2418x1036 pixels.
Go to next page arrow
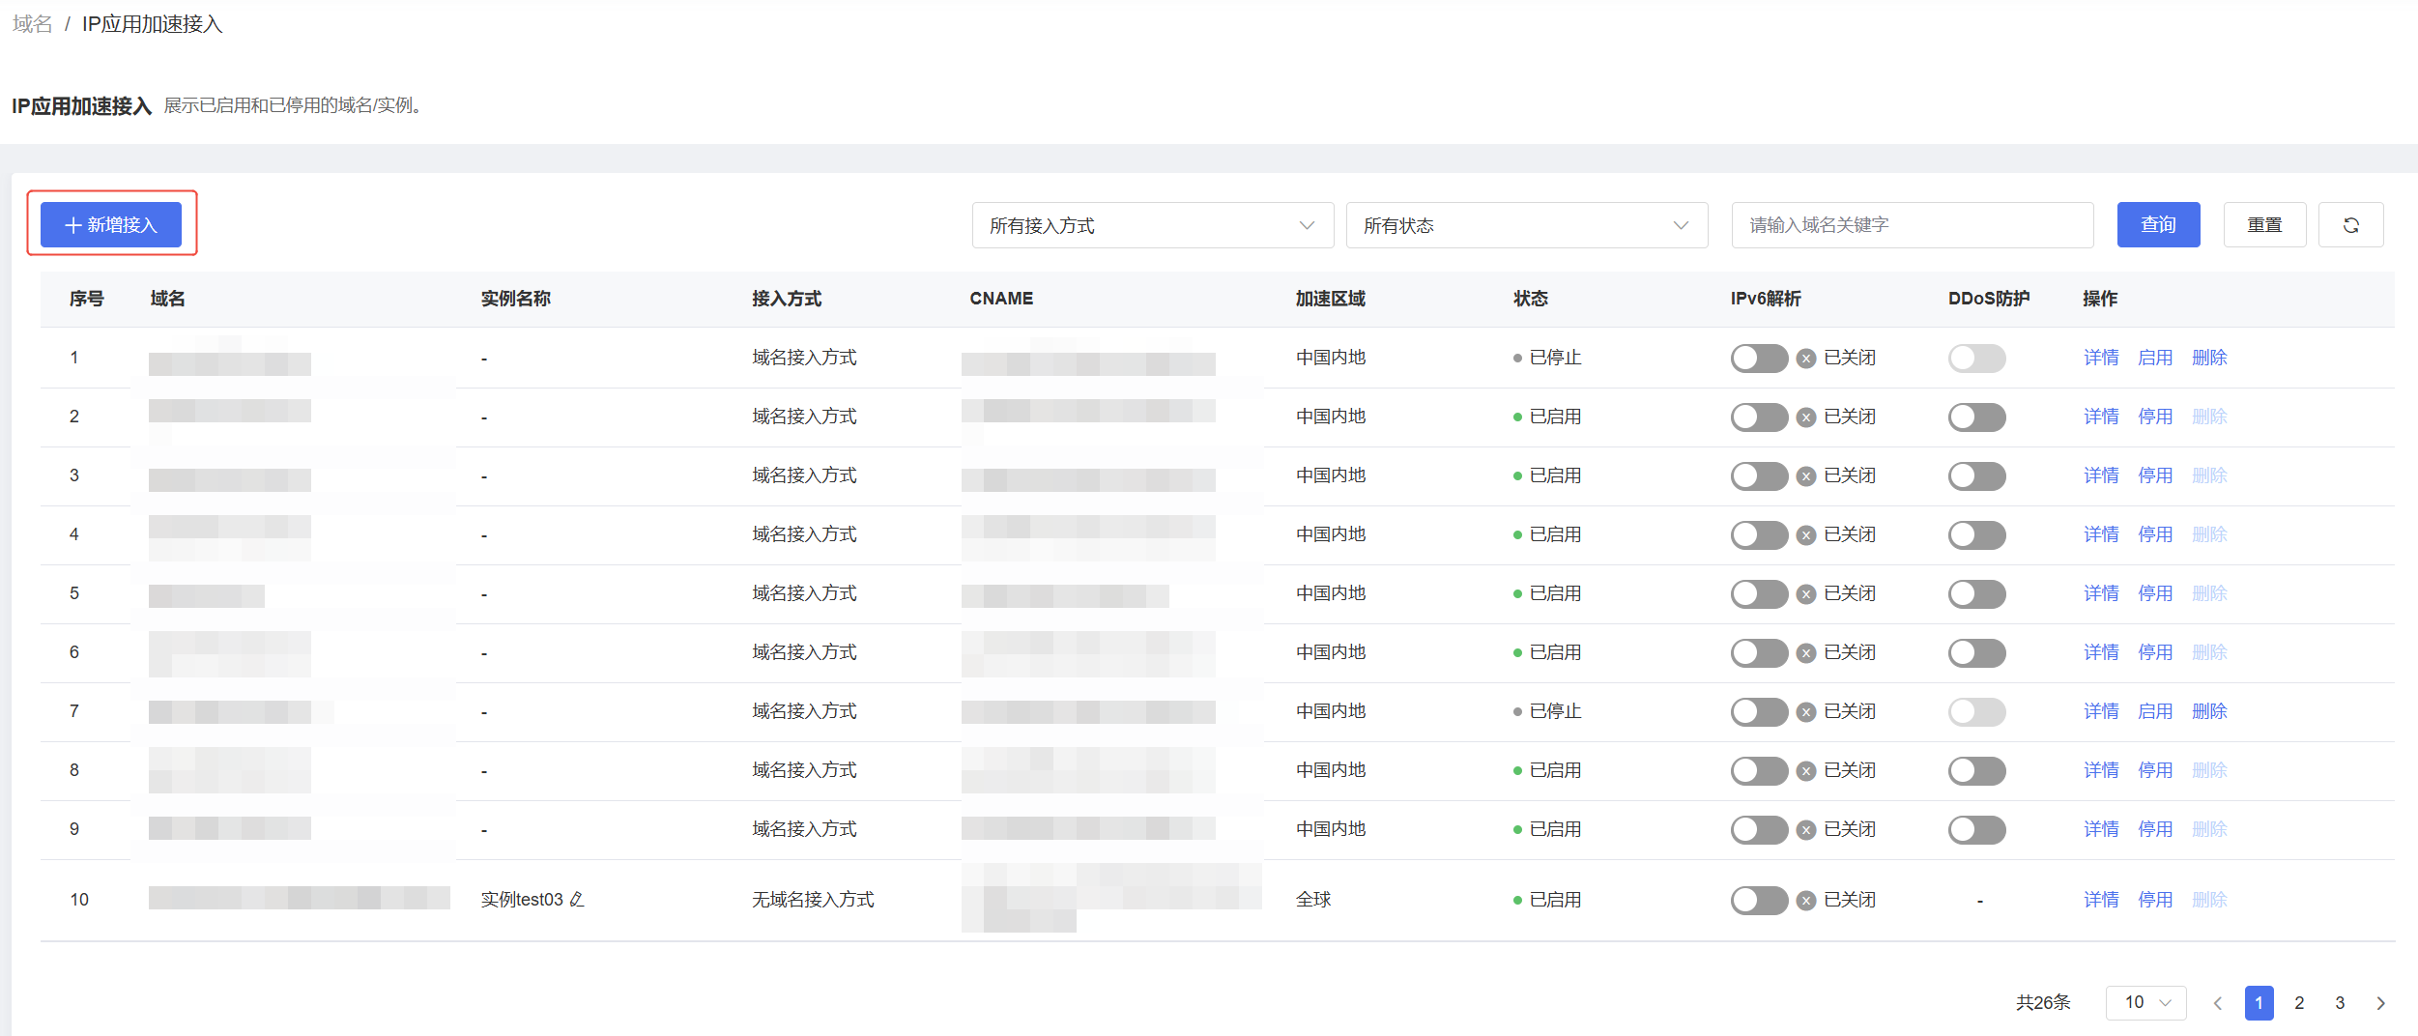click(2380, 1003)
